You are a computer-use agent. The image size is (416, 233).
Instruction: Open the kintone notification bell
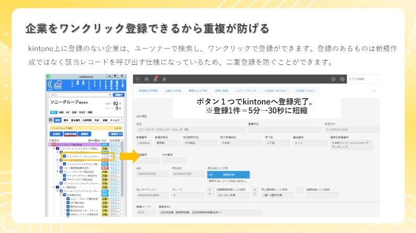155,79
